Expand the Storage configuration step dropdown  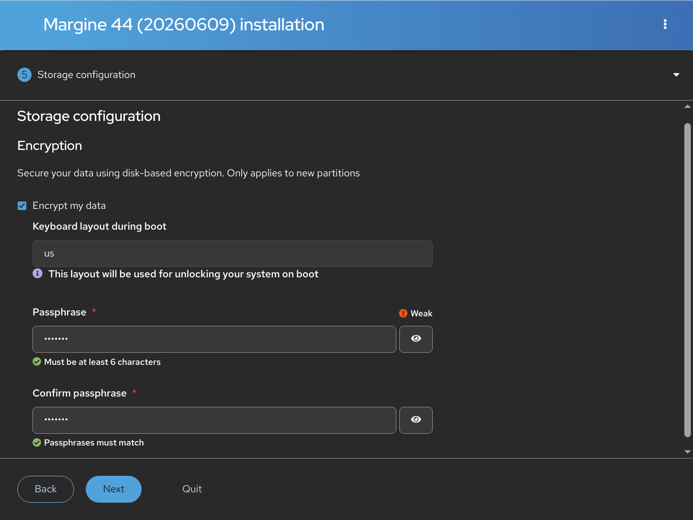click(676, 75)
